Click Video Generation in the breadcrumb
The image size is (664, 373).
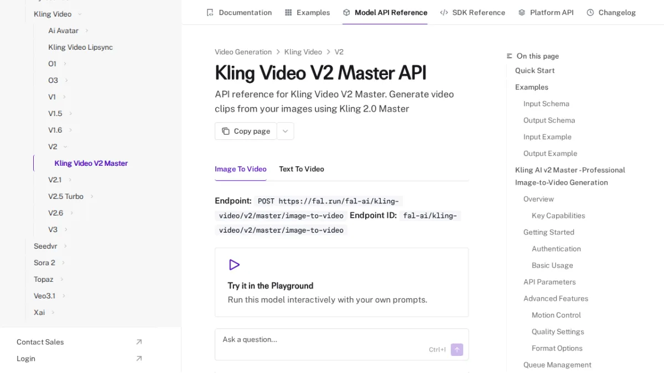click(243, 52)
